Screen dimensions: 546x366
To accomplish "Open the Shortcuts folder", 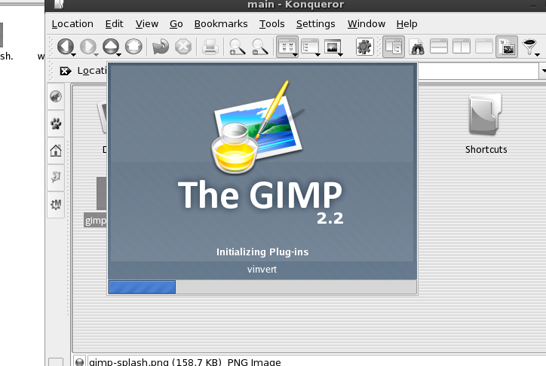I will coord(486,124).
